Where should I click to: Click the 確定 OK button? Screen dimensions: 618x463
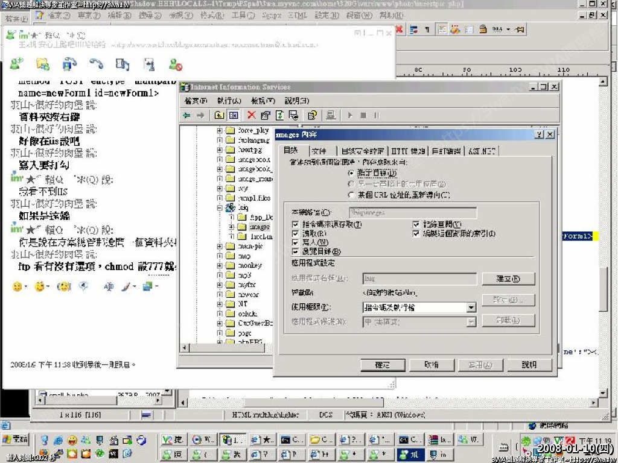click(x=382, y=365)
